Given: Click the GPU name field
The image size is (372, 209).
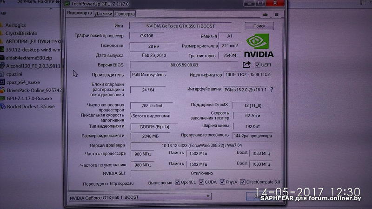Looking at the screenshot, I should point(180,26).
